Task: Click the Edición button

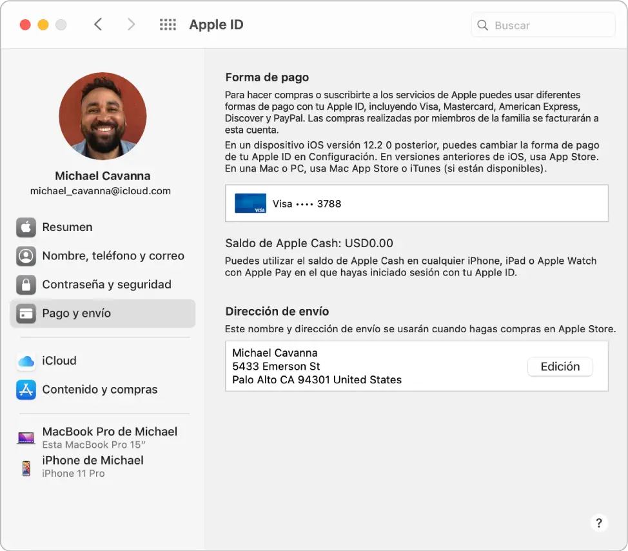Action: [x=560, y=366]
